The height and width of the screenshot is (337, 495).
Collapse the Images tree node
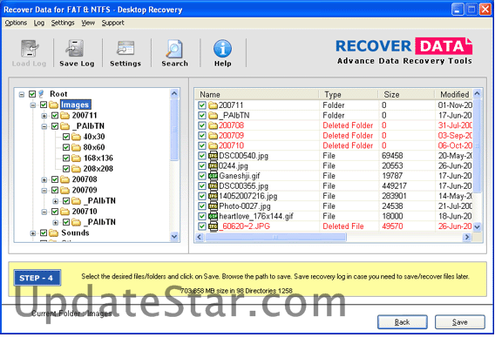[33, 105]
